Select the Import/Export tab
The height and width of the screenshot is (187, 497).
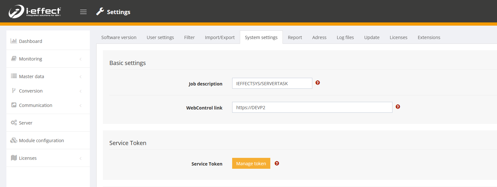(x=220, y=37)
